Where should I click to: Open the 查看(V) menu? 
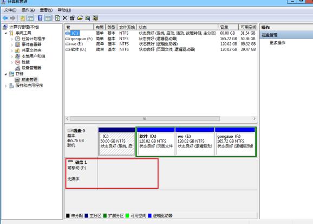(x=46, y=10)
